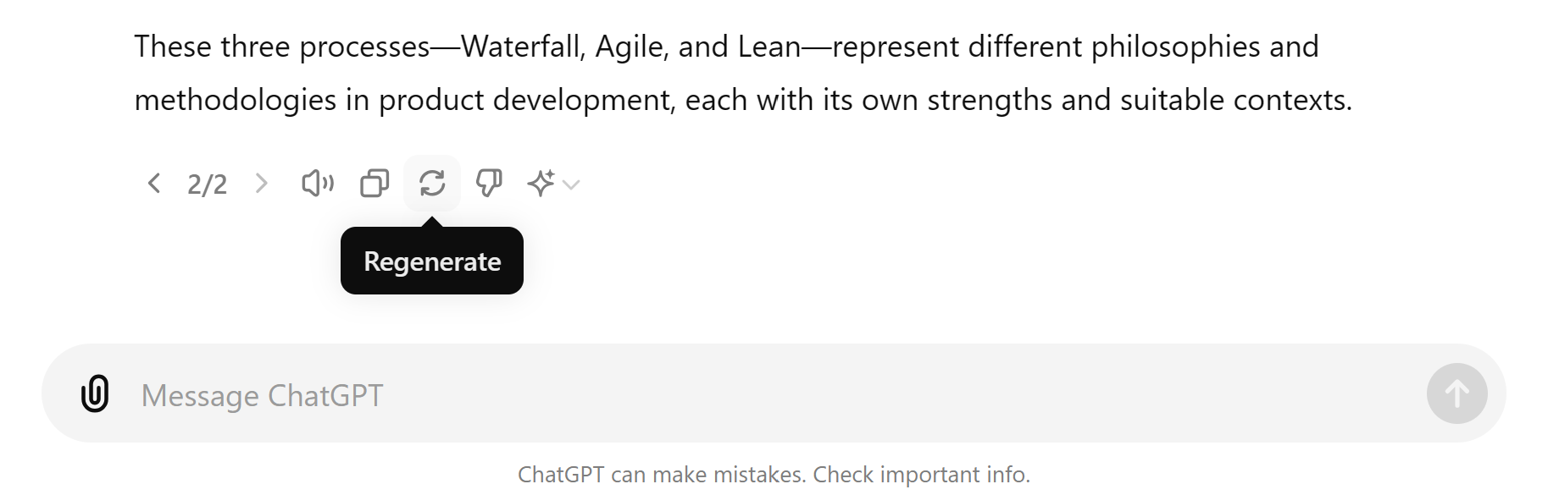
Task: Copy the response to clipboard
Action: pos(374,183)
